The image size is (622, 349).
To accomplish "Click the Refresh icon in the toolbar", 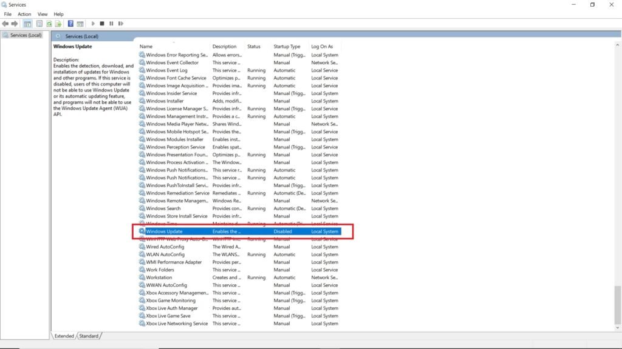I will click(x=49, y=24).
